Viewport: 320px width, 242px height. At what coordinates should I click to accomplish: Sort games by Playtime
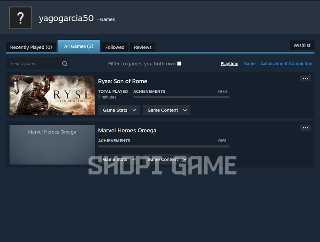[229, 63]
